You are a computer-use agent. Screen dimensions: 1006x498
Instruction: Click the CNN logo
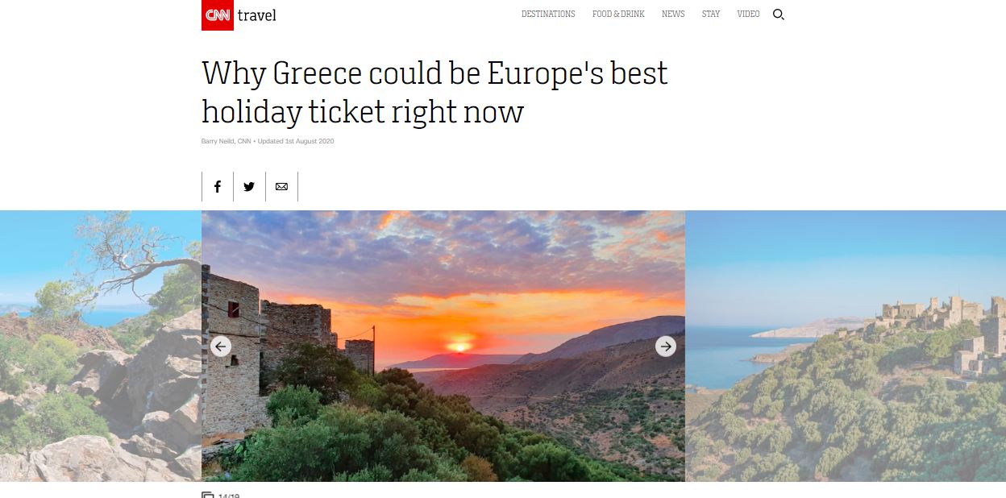coord(217,15)
